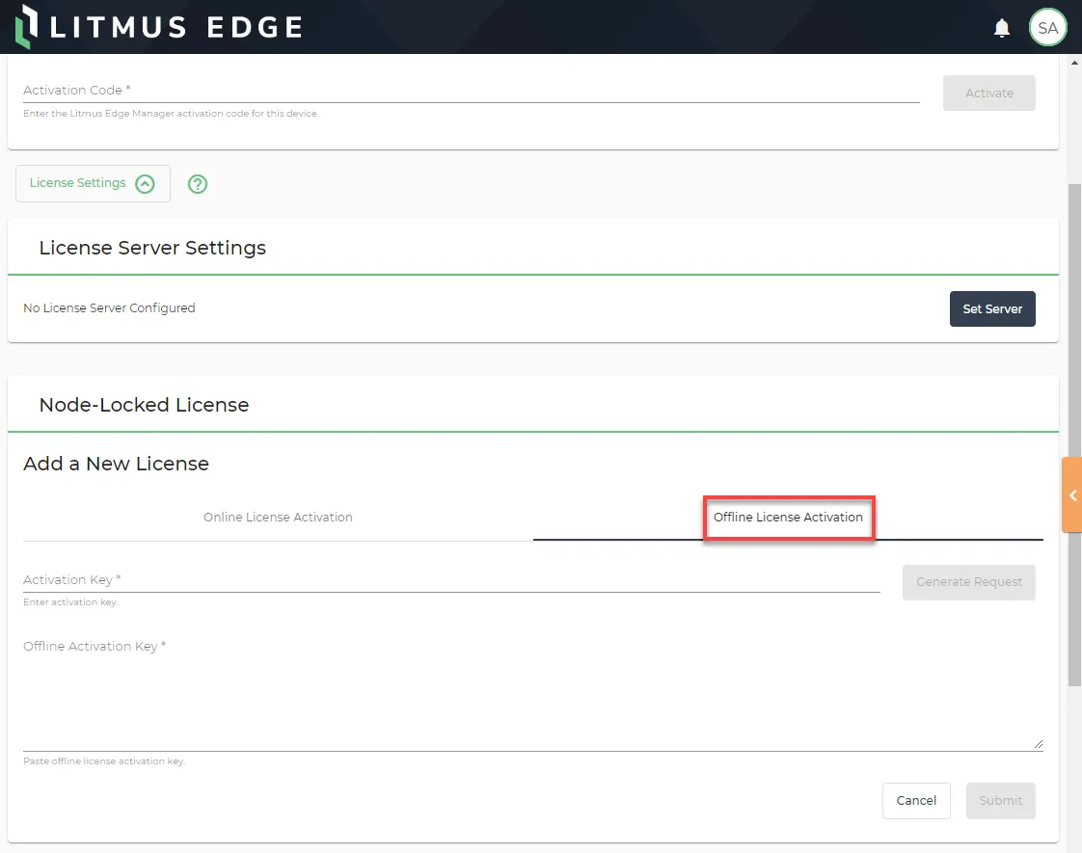The image size is (1082, 853).
Task: Select the Offline License Activation tab
Action: pos(788,518)
